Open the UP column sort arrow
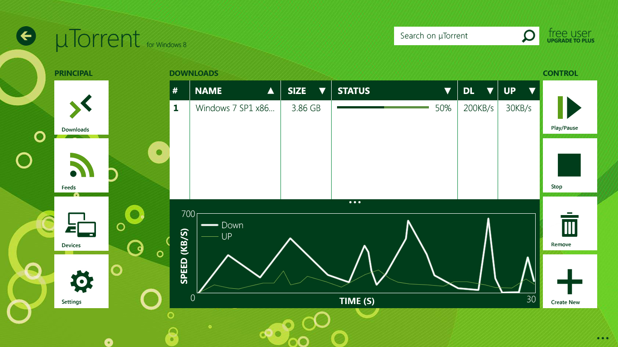The height and width of the screenshot is (347, 618). (532, 91)
